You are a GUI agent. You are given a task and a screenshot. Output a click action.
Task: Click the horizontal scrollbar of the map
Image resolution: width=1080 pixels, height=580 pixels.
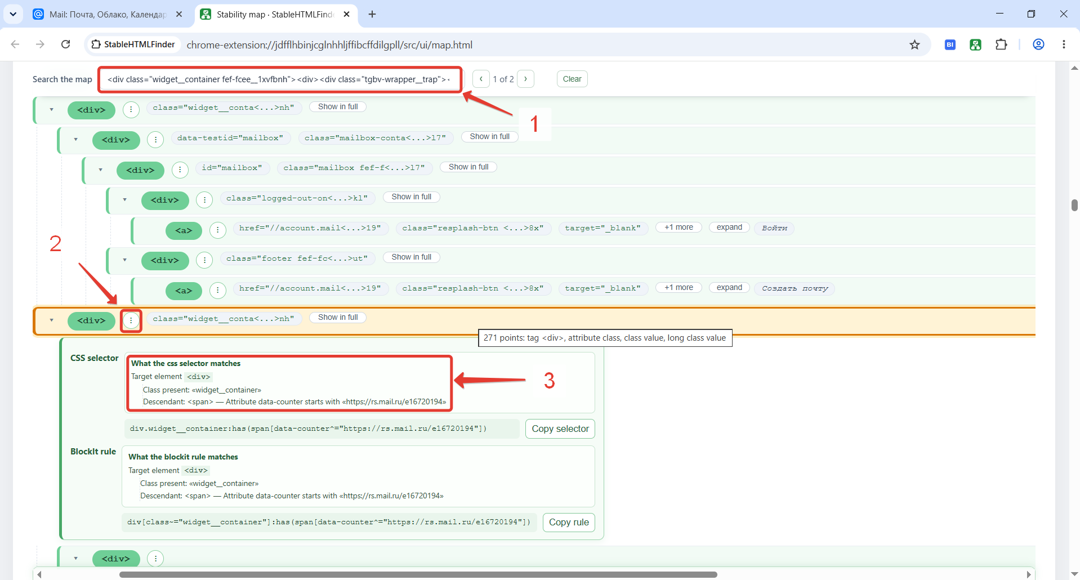tap(418, 574)
